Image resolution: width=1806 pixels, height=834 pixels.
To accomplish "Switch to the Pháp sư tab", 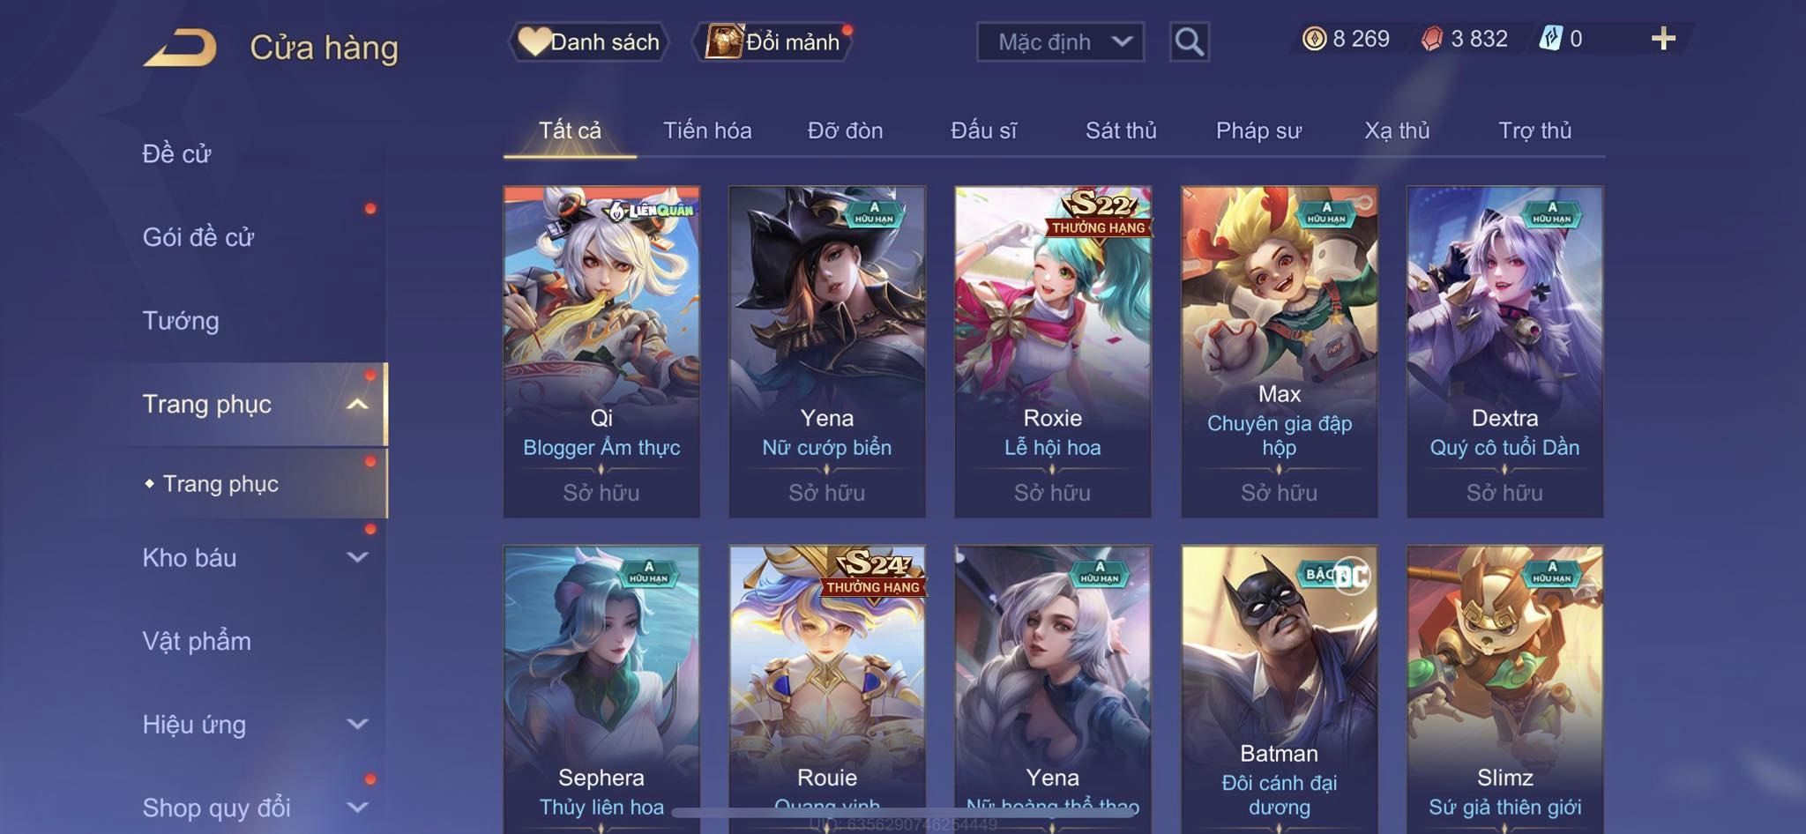I will coord(1258,130).
